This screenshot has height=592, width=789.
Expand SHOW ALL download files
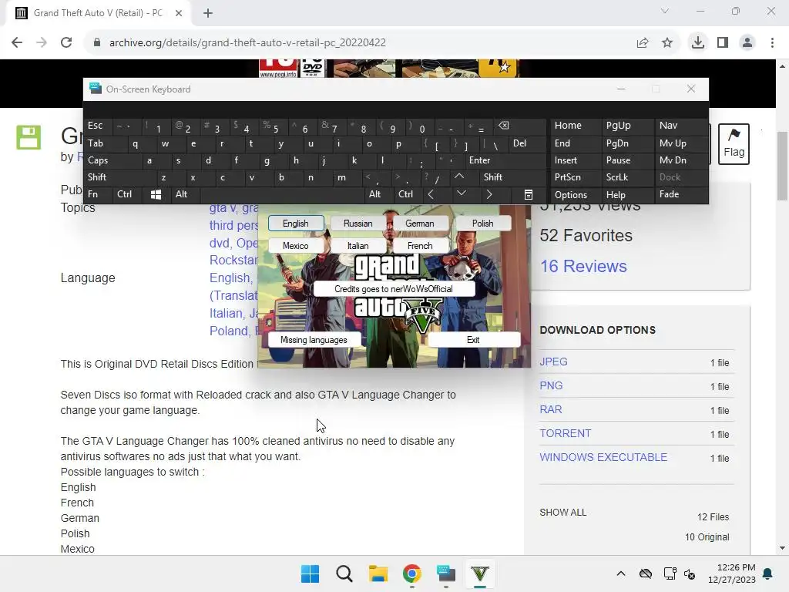(562, 513)
